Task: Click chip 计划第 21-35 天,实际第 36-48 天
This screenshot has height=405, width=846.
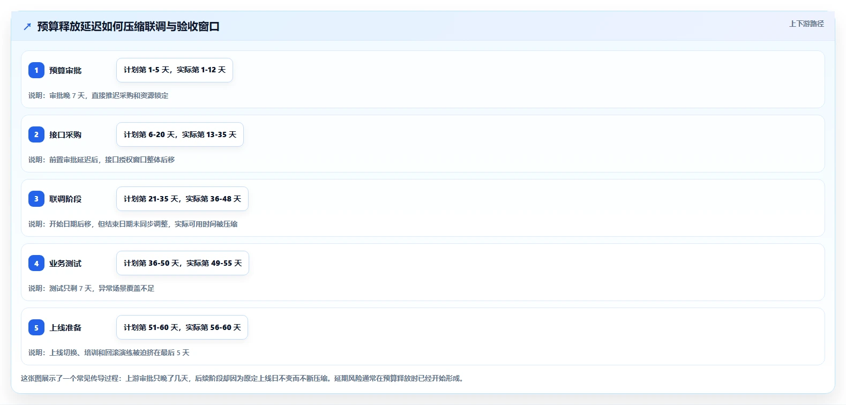Action: point(182,199)
